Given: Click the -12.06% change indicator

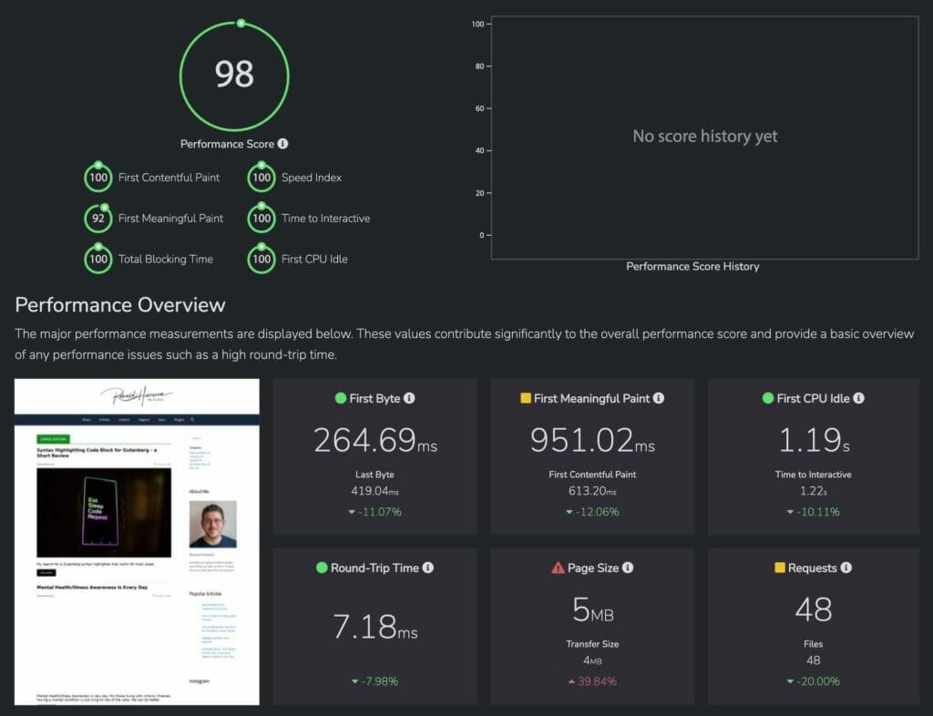Looking at the screenshot, I should pos(592,511).
